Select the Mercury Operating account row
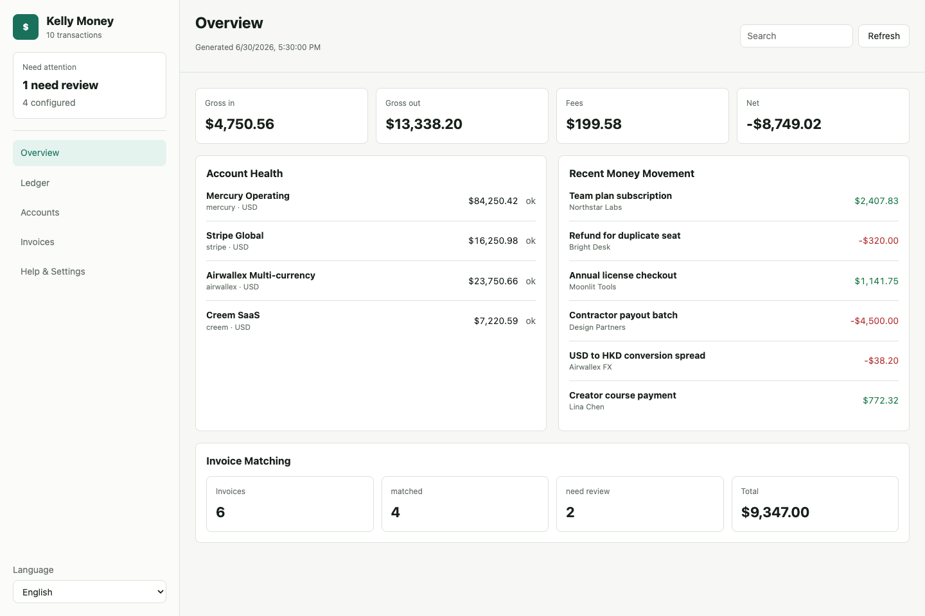This screenshot has width=925, height=616. point(371,201)
